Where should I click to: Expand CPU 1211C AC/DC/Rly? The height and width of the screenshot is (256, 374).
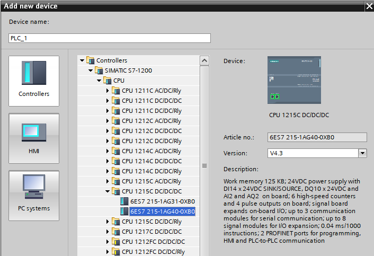[x=108, y=91]
